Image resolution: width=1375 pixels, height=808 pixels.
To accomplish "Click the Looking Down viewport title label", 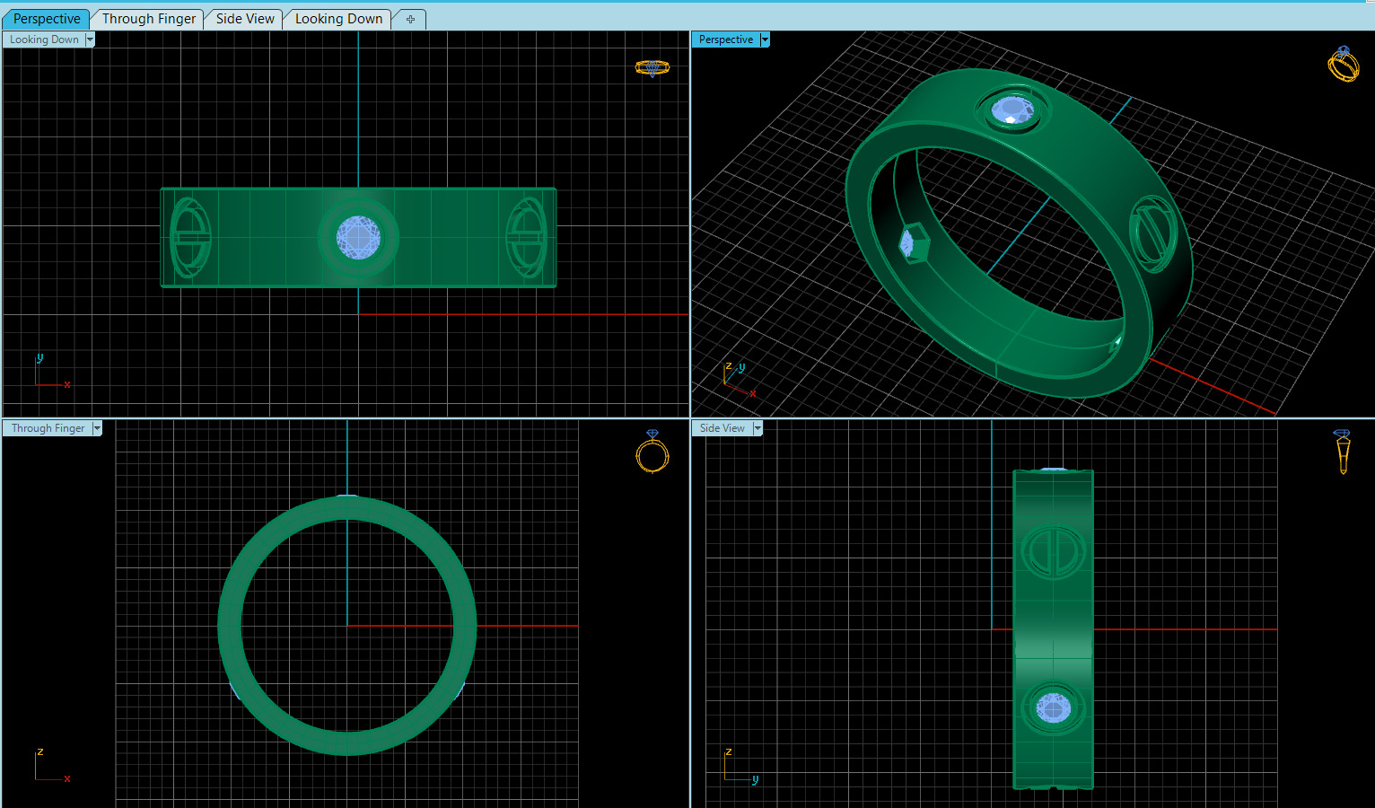I will [x=44, y=40].
